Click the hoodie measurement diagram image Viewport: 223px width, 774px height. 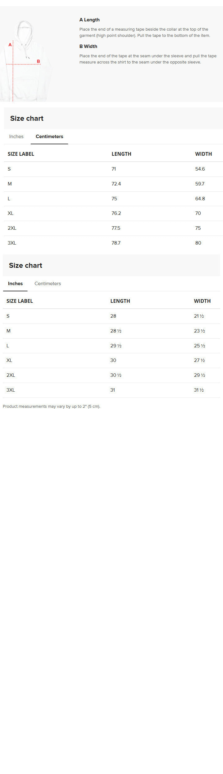point(26,61)
